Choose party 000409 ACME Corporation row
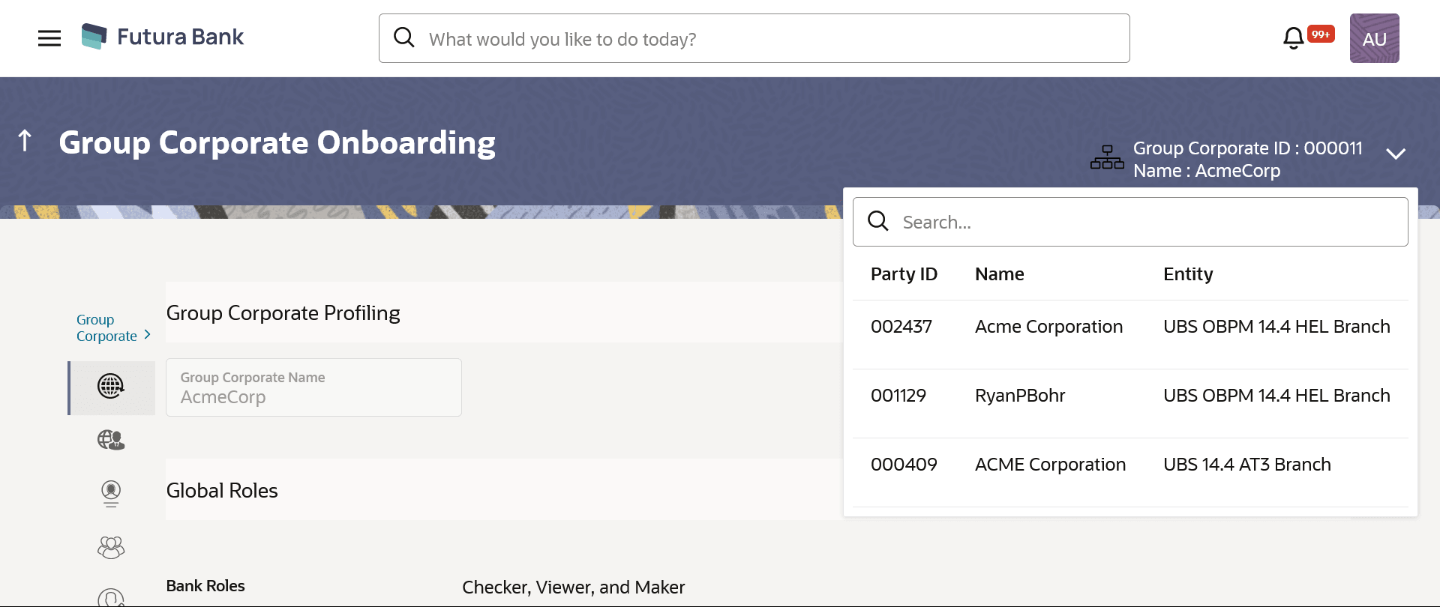 click(1130, 465)
